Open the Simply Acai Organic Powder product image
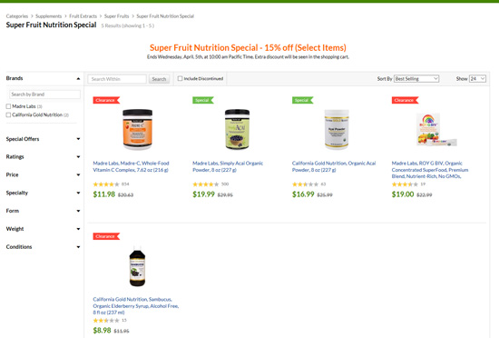Screen dimensions: 499x338 pyautogui.click(x=237, y=129)
